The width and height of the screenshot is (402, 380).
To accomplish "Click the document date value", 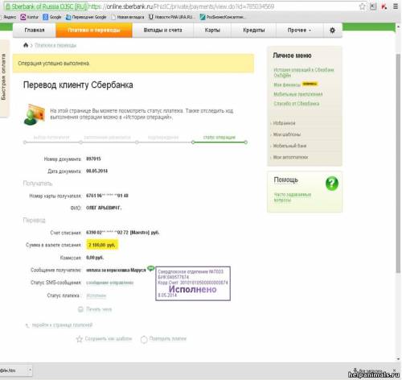I will click(96, 171).
